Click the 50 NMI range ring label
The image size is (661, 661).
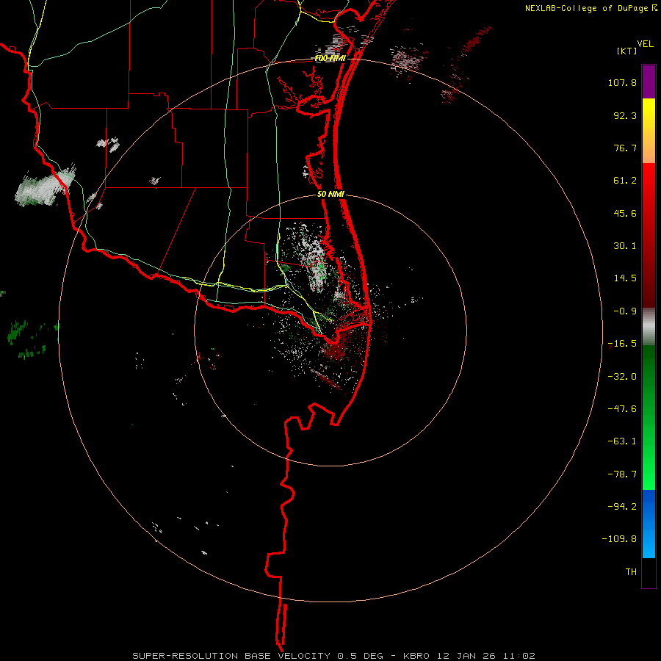coord(330,195)
